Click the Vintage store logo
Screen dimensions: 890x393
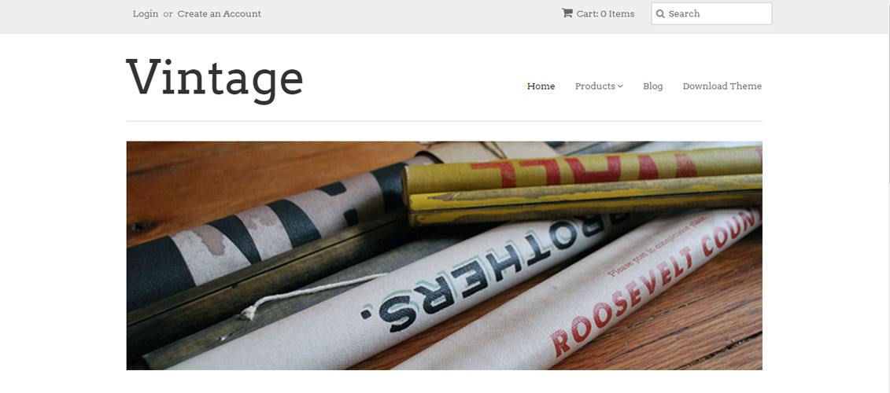pos(215,79)
